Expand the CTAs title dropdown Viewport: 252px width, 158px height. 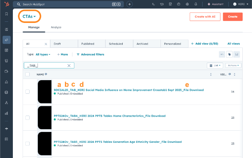29,17
